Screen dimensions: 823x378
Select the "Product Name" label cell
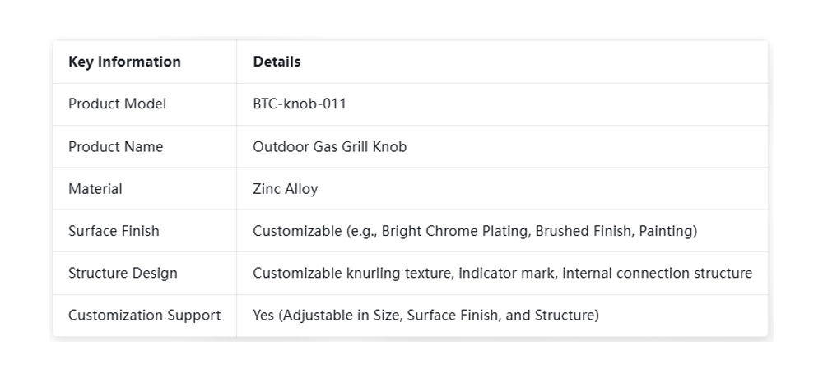coord(115,147)
